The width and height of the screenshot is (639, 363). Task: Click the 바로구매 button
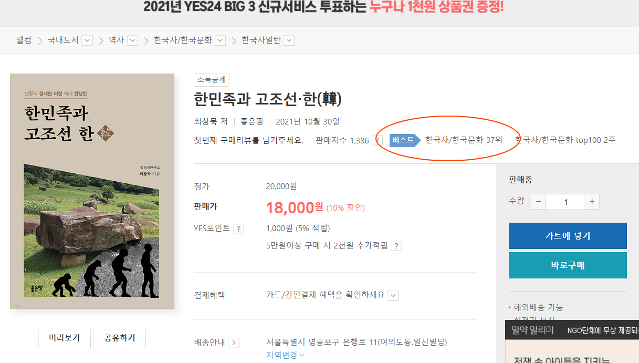(x=568, y=265)
